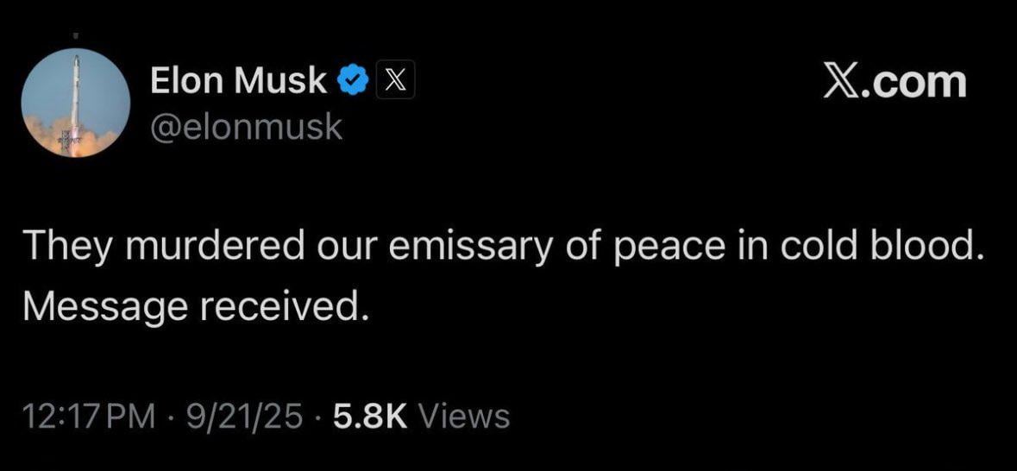Click the Views label
The image size is (1017, 471).
coord(464,417)
